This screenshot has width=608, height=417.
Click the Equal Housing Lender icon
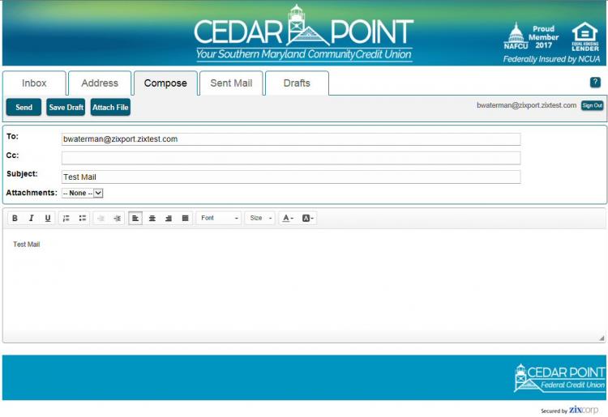pos(585,36)
